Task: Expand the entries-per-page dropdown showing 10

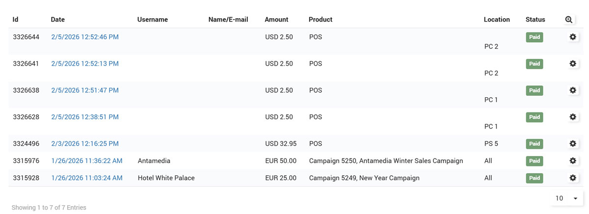Action: [x=567, y=198]
